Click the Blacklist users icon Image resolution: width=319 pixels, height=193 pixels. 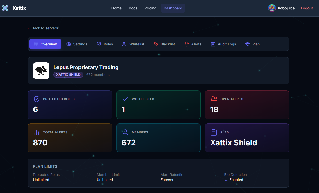156,44
